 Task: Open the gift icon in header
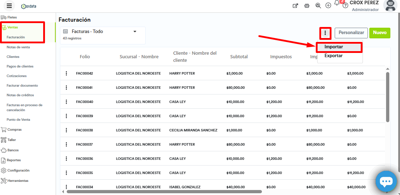point(307,6)
